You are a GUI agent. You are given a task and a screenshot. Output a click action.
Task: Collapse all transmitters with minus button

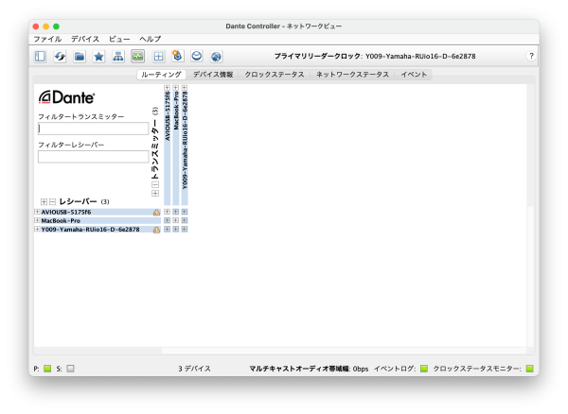click(155, 184)
